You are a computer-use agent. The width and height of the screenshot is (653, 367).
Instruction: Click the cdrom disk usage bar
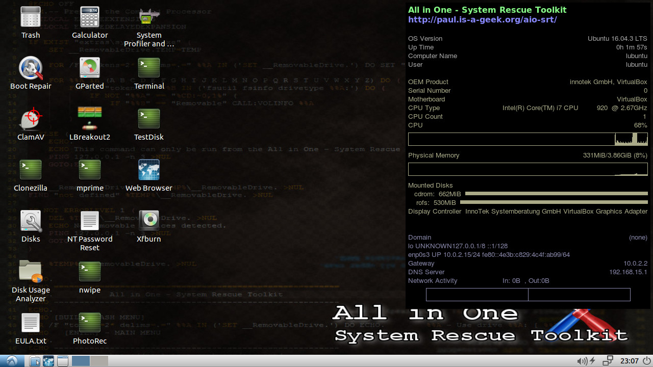[557, 194]
